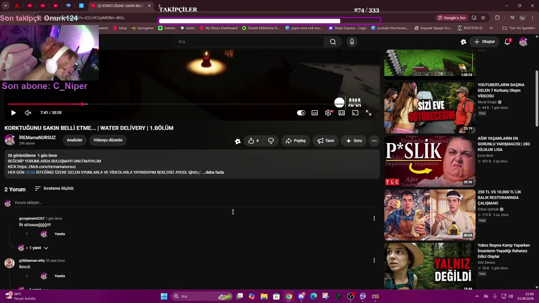This screenshot has width=539, height=303.
Task: Open video player settings gear
Action: point(328,113)
